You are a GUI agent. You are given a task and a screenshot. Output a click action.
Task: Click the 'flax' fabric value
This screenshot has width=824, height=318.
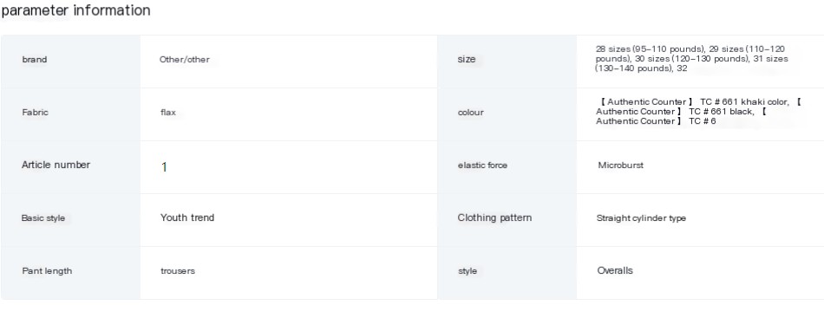[168, 113]
